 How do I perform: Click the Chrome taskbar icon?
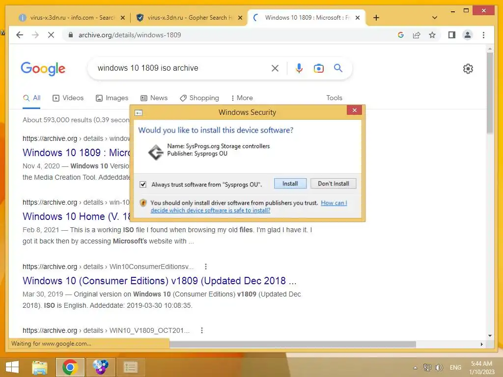click(70, 367)
